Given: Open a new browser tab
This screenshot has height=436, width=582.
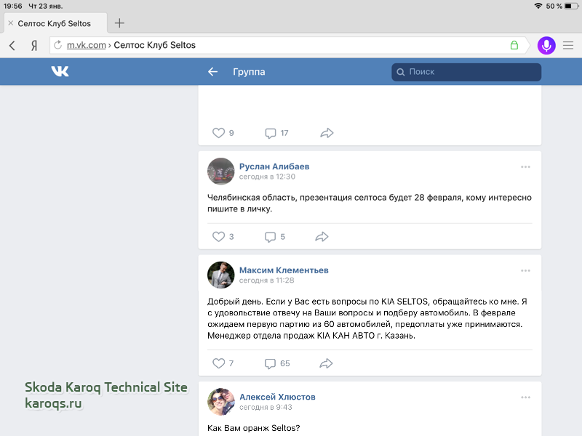Looking at the screenshot, I should point(119,23).
